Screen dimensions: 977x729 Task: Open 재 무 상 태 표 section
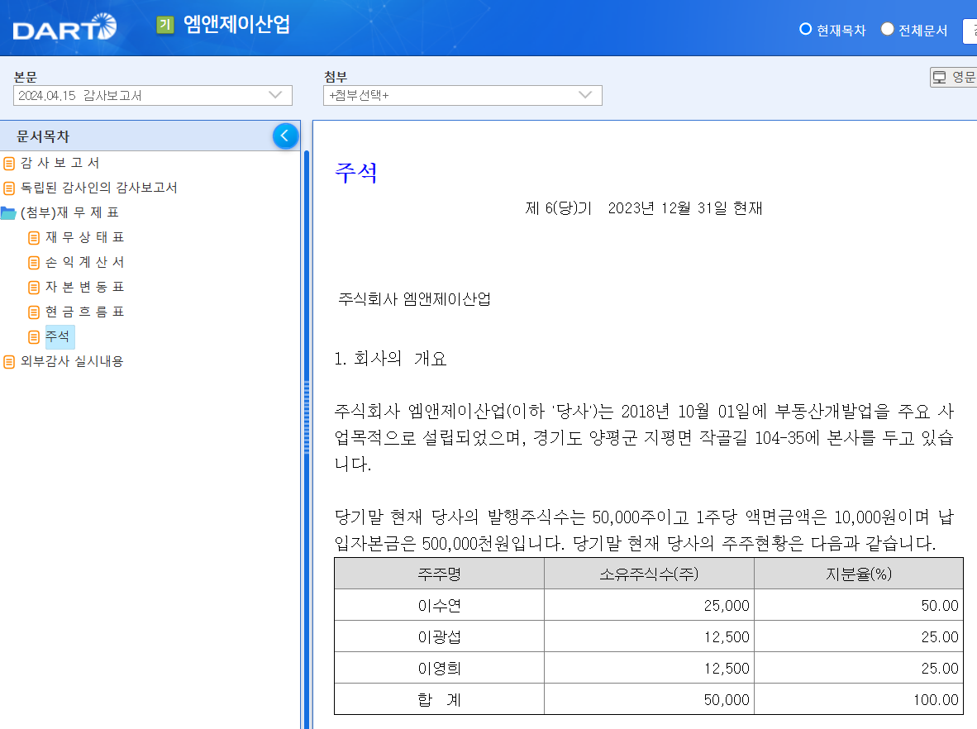coord(85,237)
